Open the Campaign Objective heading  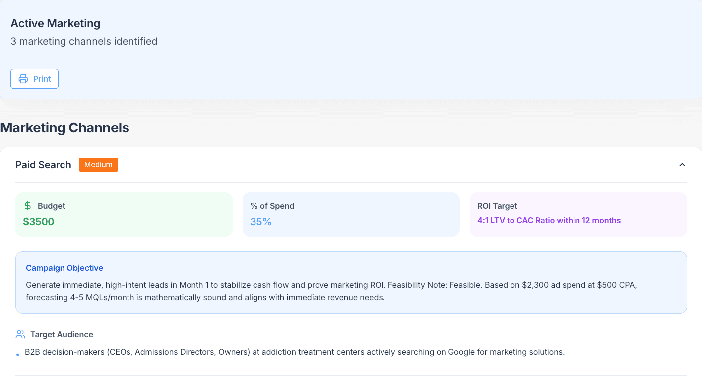point(64,268)
